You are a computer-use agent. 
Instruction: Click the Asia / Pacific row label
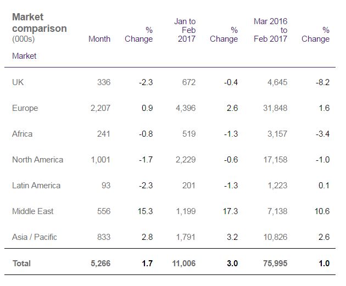[34, 237]
